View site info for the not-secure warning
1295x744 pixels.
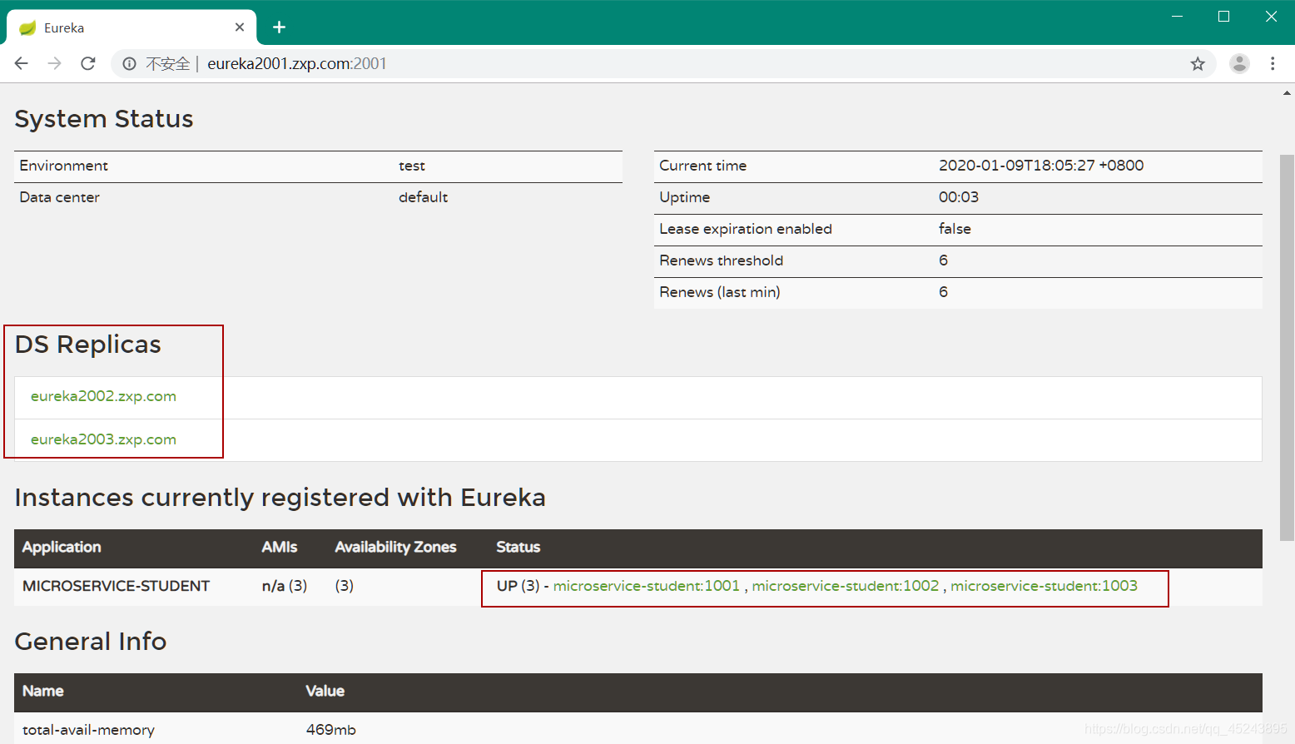point(130,63)
